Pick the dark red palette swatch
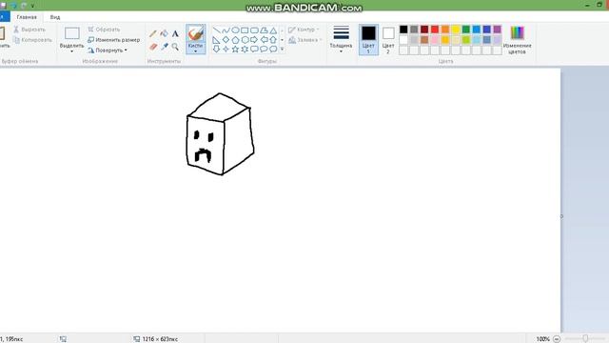609x343 pixels. point(424,30)
